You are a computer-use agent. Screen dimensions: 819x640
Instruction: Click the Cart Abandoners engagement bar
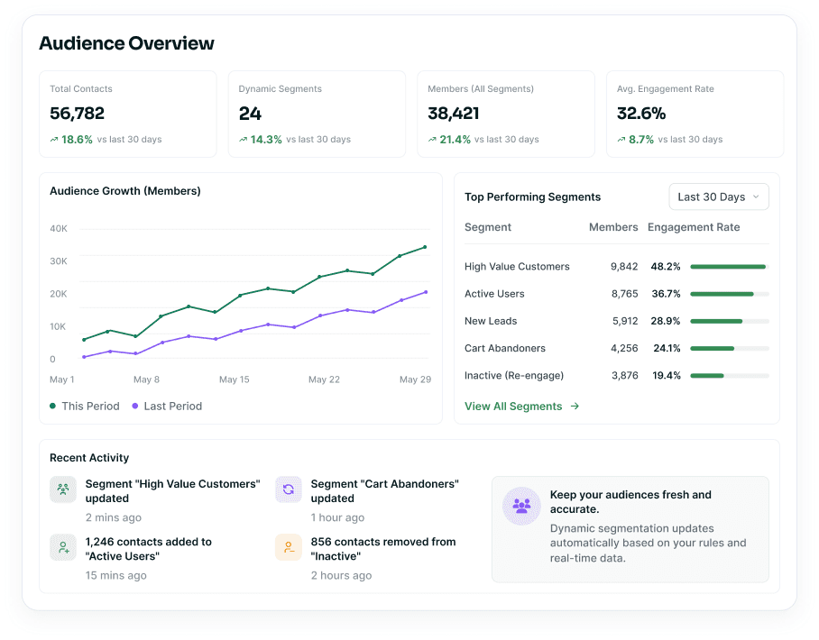point(729,348)
